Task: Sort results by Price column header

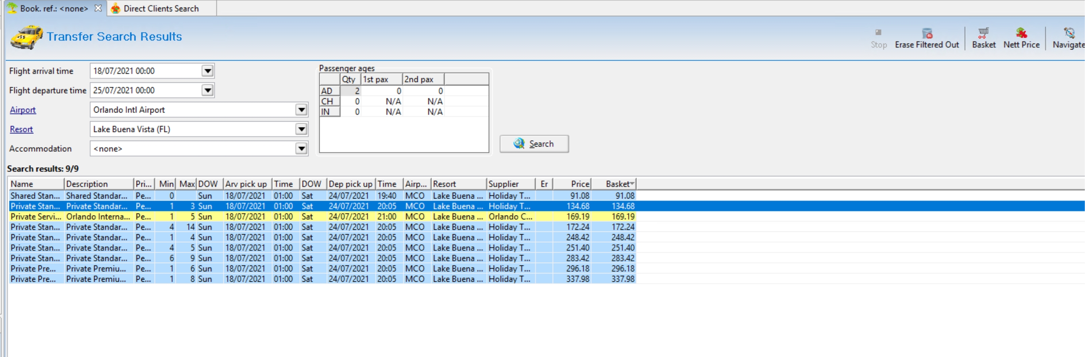Action: click(572, 184)
